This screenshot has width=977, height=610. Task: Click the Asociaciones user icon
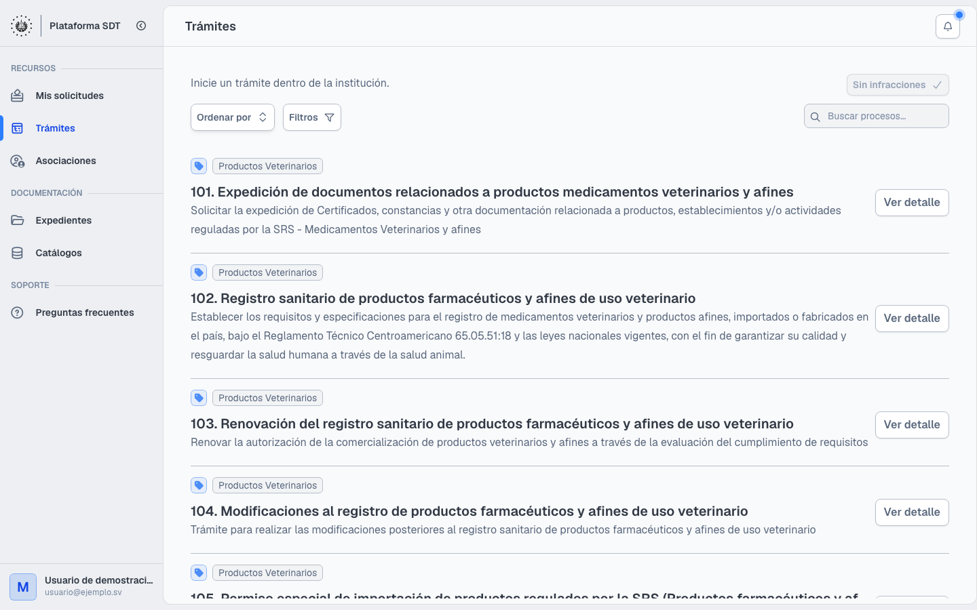coord(18,161)
